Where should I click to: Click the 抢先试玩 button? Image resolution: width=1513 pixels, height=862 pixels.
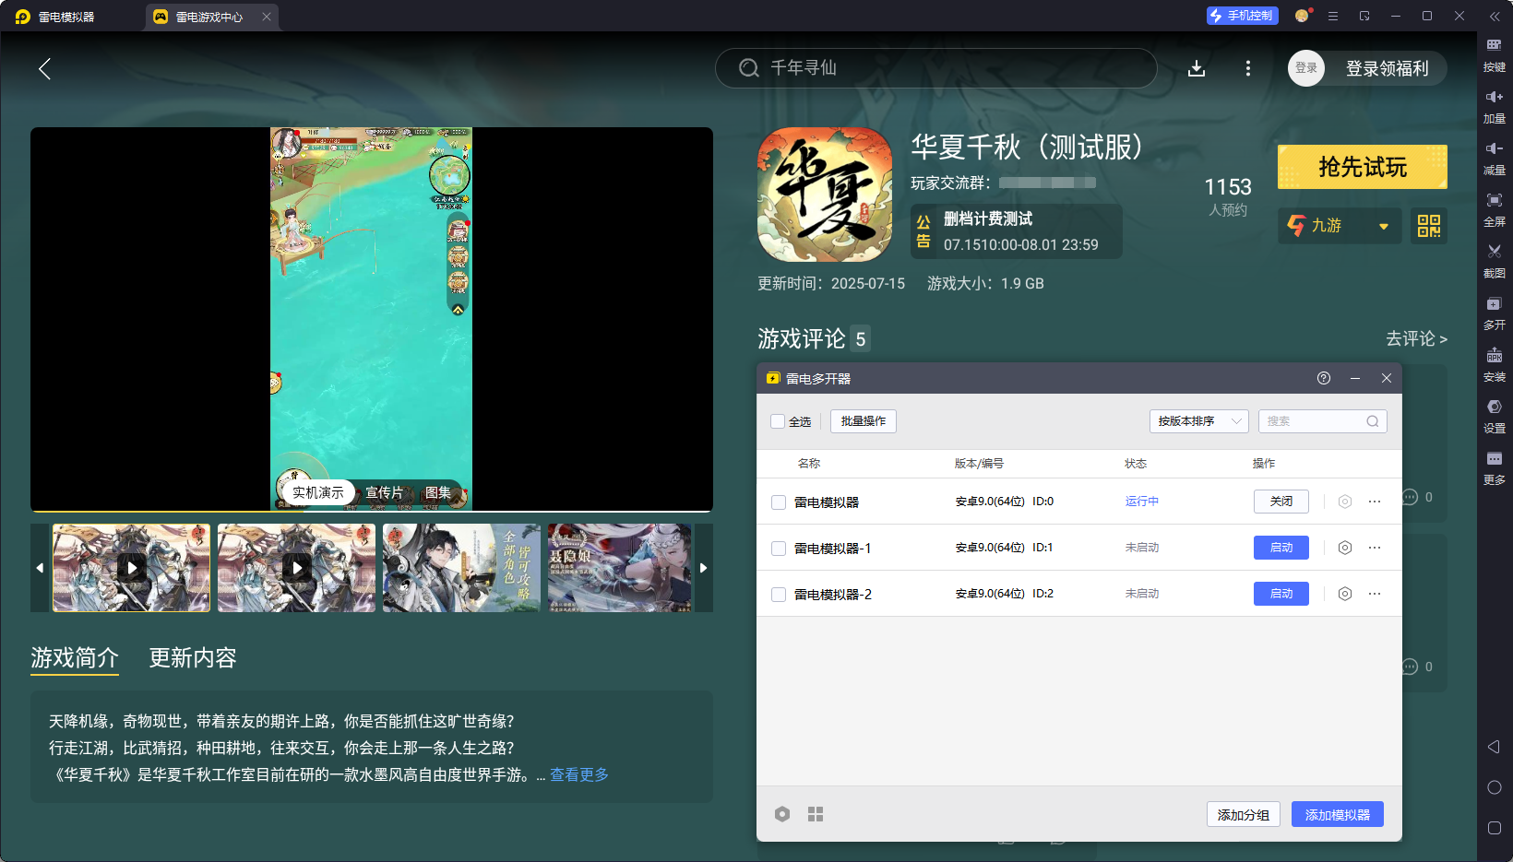click(x=1362, y=167)
